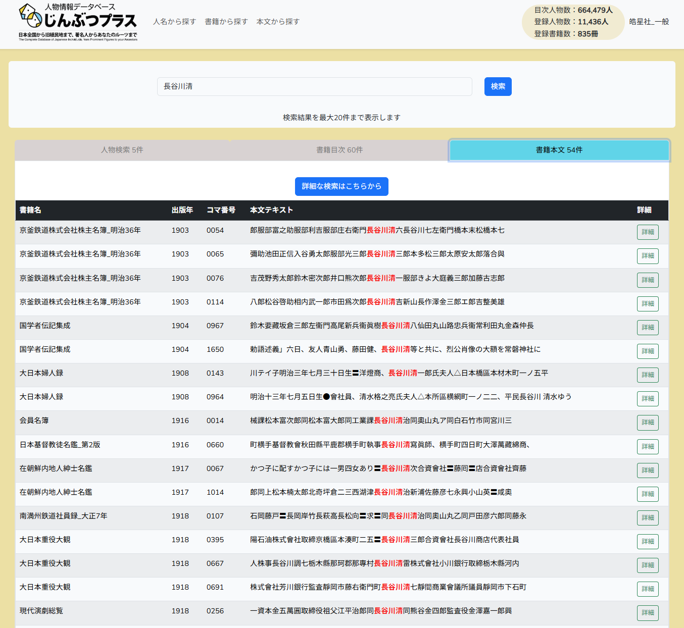Open 詳細 for 現代演劇総覧 row
Viewport: 684px width, 628px height.
647,613
